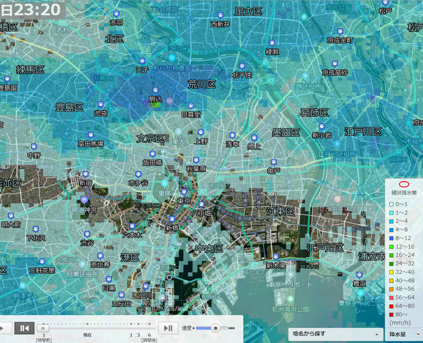Click the time slider handle on the timeline

point(43,328)
